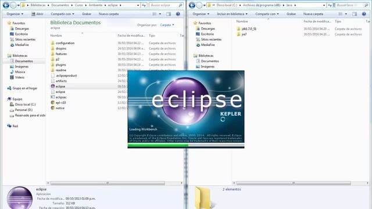Click the help icon in right window toolbar
Image resolution: width=372 pixels, height=209 pixels.
point(364,14)
